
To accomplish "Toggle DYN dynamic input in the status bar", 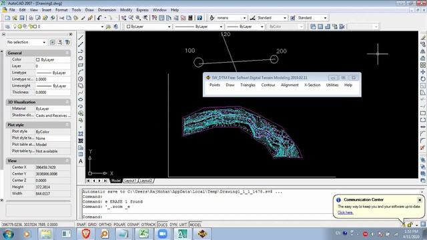I will (x=173, y=225).
